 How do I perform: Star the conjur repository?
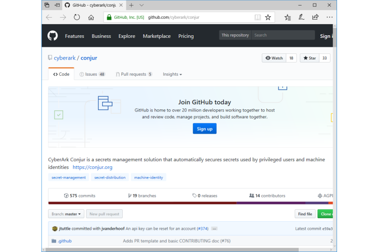pyautogui.click(x=309, y=58)
